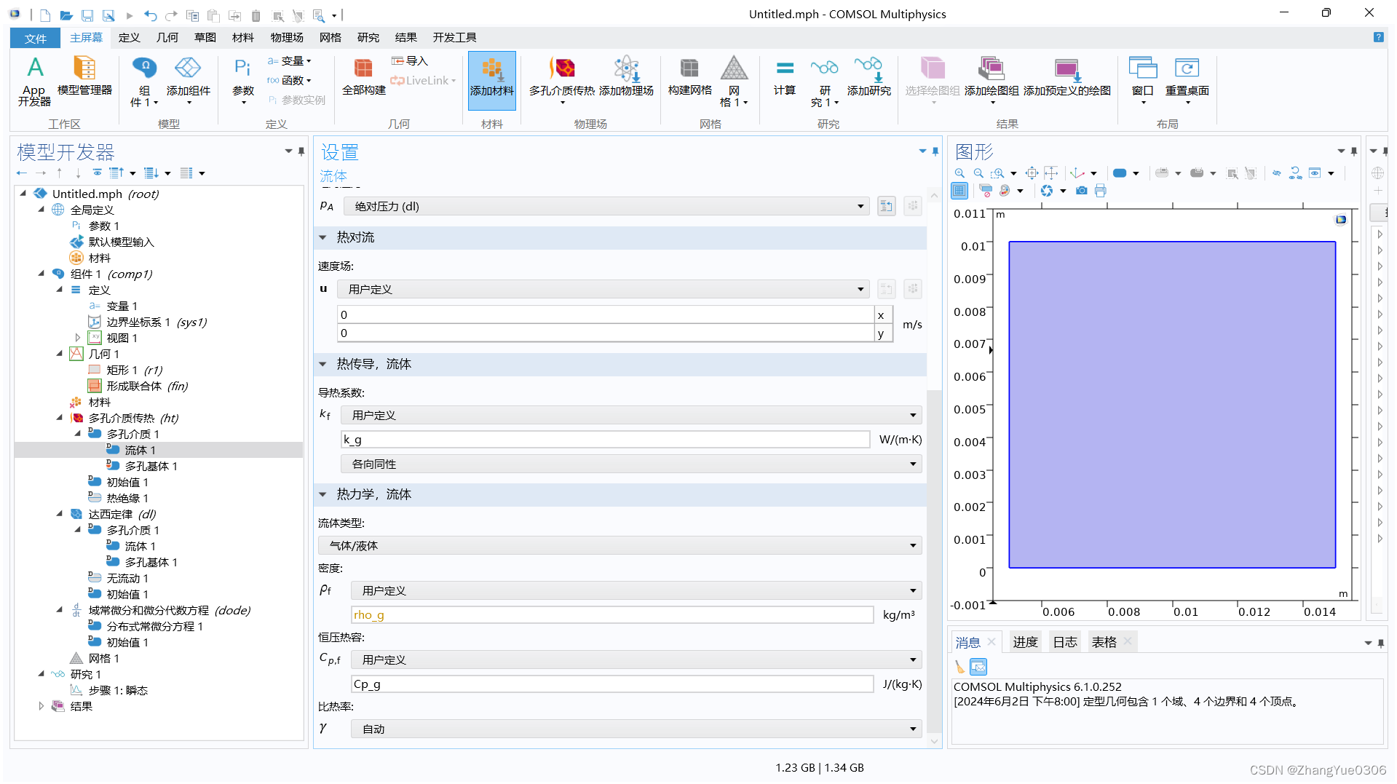Image resolution: width=1397 pixels, height=784 pixels.
Task: Toggle hide-for-physics eye icon in graphics toolbar
Action: (x=1276, y=173)
